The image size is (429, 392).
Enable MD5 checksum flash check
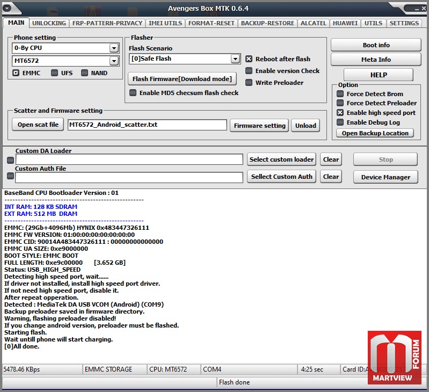133,93
